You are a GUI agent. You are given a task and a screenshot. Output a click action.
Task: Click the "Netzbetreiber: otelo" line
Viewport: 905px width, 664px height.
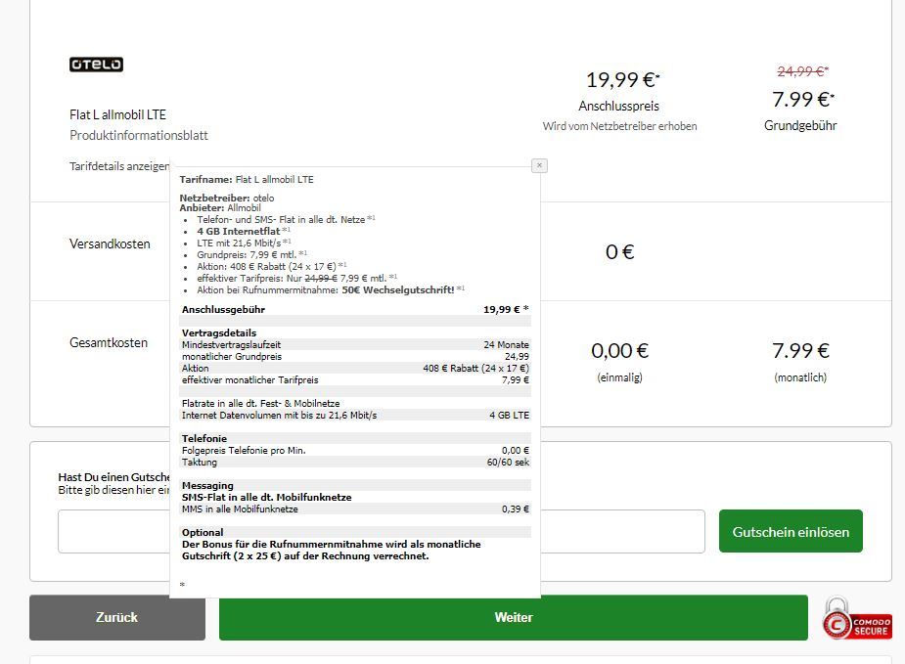[x=227, y=198]
